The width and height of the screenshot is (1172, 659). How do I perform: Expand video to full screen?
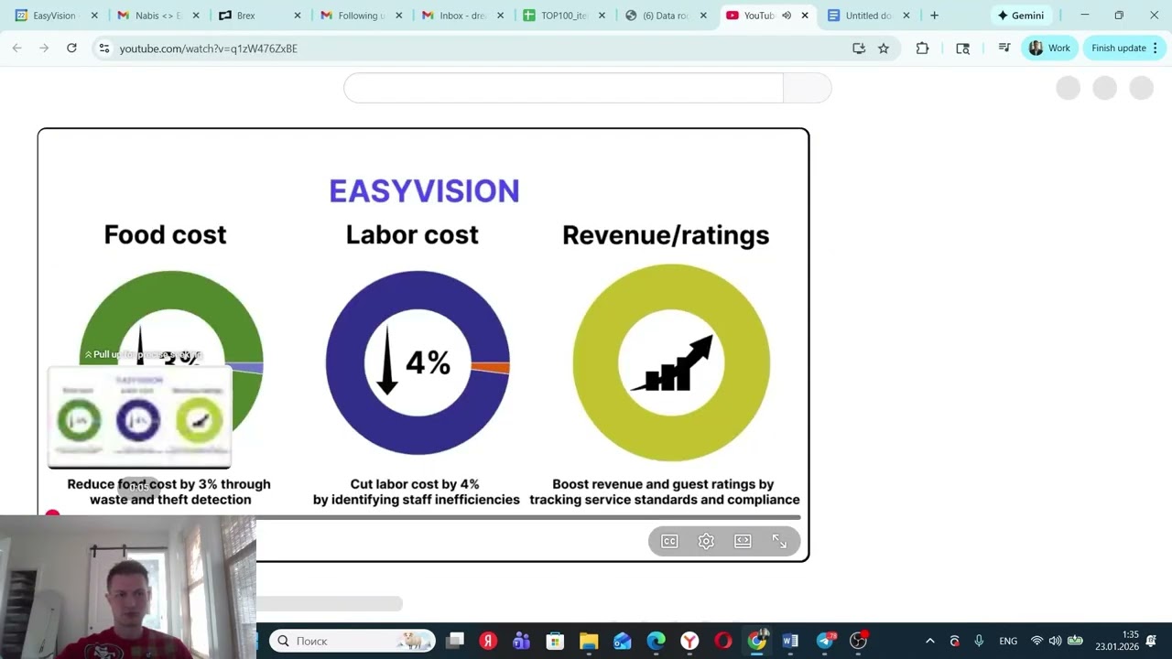point(779,542)
